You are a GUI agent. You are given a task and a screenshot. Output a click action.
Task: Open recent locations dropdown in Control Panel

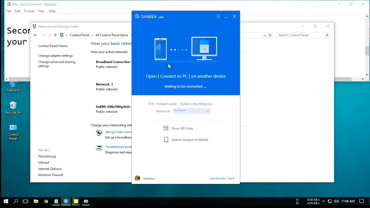[50, 35]
